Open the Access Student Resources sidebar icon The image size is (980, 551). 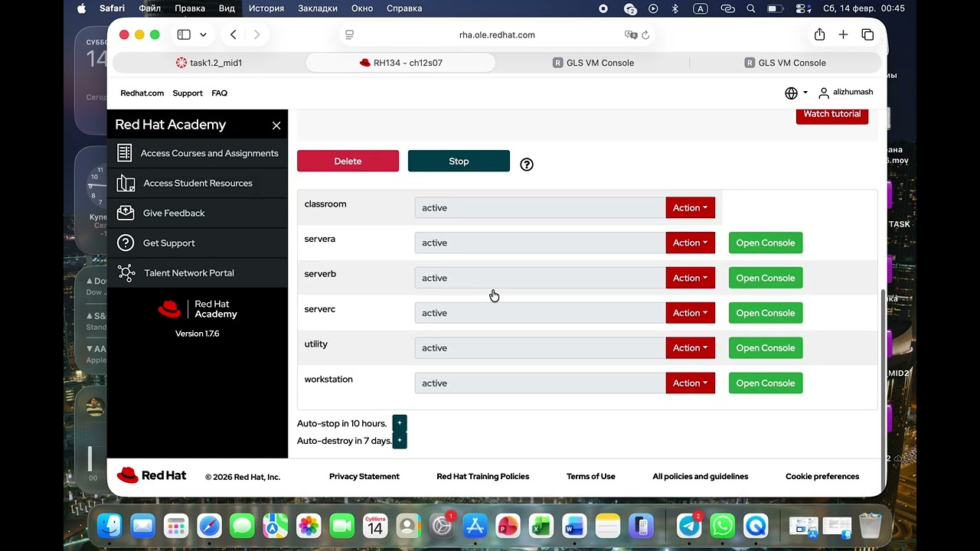[126, 183]
